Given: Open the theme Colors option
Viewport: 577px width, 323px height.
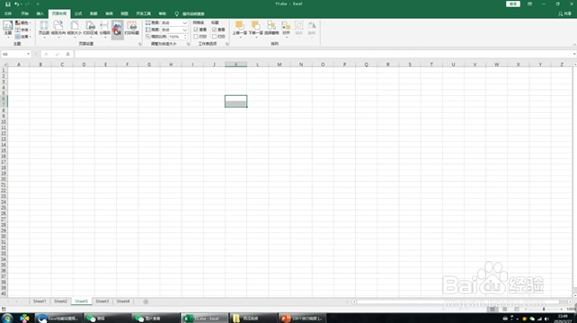Looking at the screenshot, I should point(22,22).
